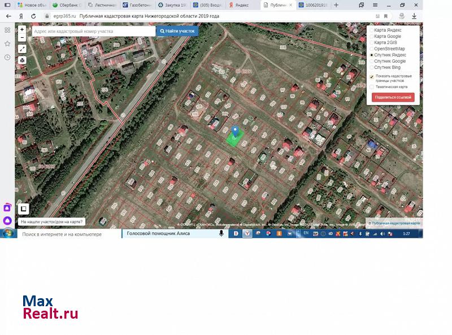Open browser downloads arrow icon
Viewport: 452px width, 335px height.
click(x=414, y=16)
